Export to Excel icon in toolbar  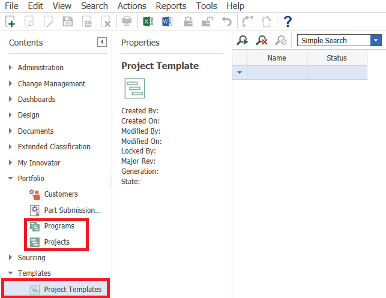point(147,22)
